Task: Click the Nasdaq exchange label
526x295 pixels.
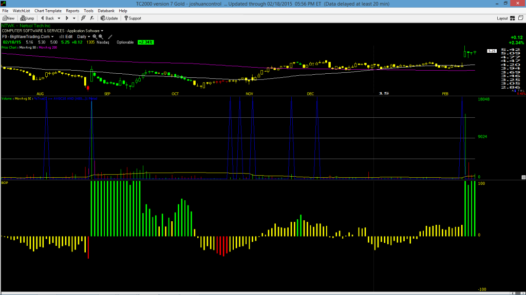Action: 103,43
